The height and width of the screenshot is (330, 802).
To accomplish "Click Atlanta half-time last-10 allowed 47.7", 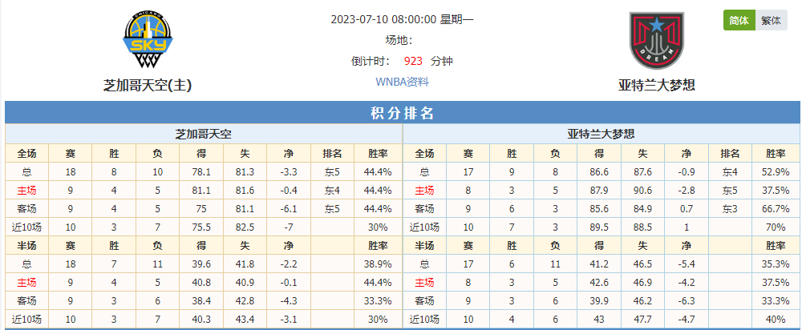I will [x=642, y=319].
